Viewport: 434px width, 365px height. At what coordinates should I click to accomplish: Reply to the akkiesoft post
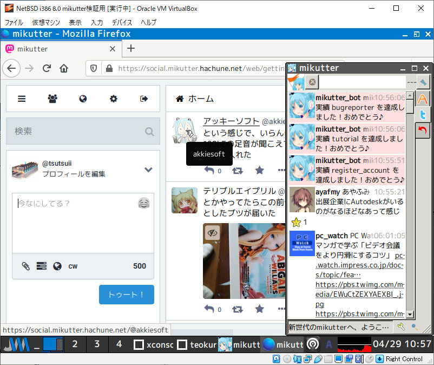click(x=209, y=170)
